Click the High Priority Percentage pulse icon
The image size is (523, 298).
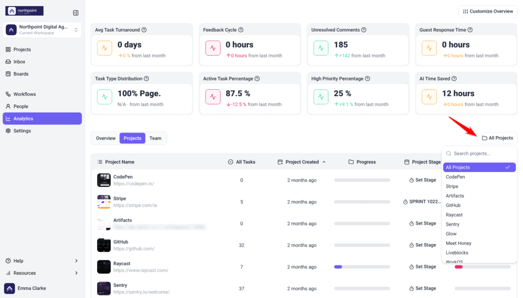(321, 97)
